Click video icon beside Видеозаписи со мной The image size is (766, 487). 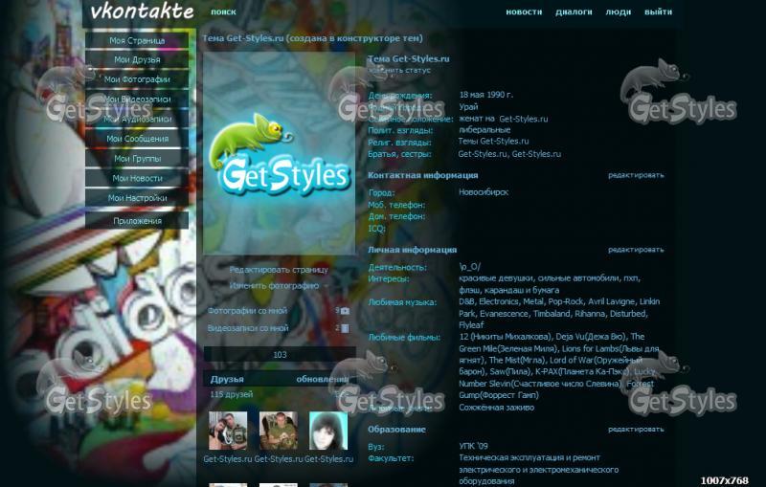pyautogui.click(x=345, y=328)
